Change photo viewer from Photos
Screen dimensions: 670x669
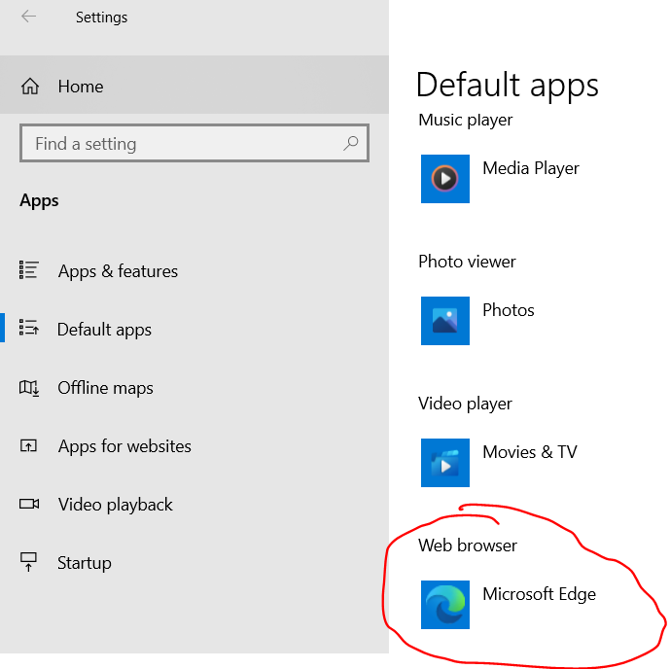[509, 310]
